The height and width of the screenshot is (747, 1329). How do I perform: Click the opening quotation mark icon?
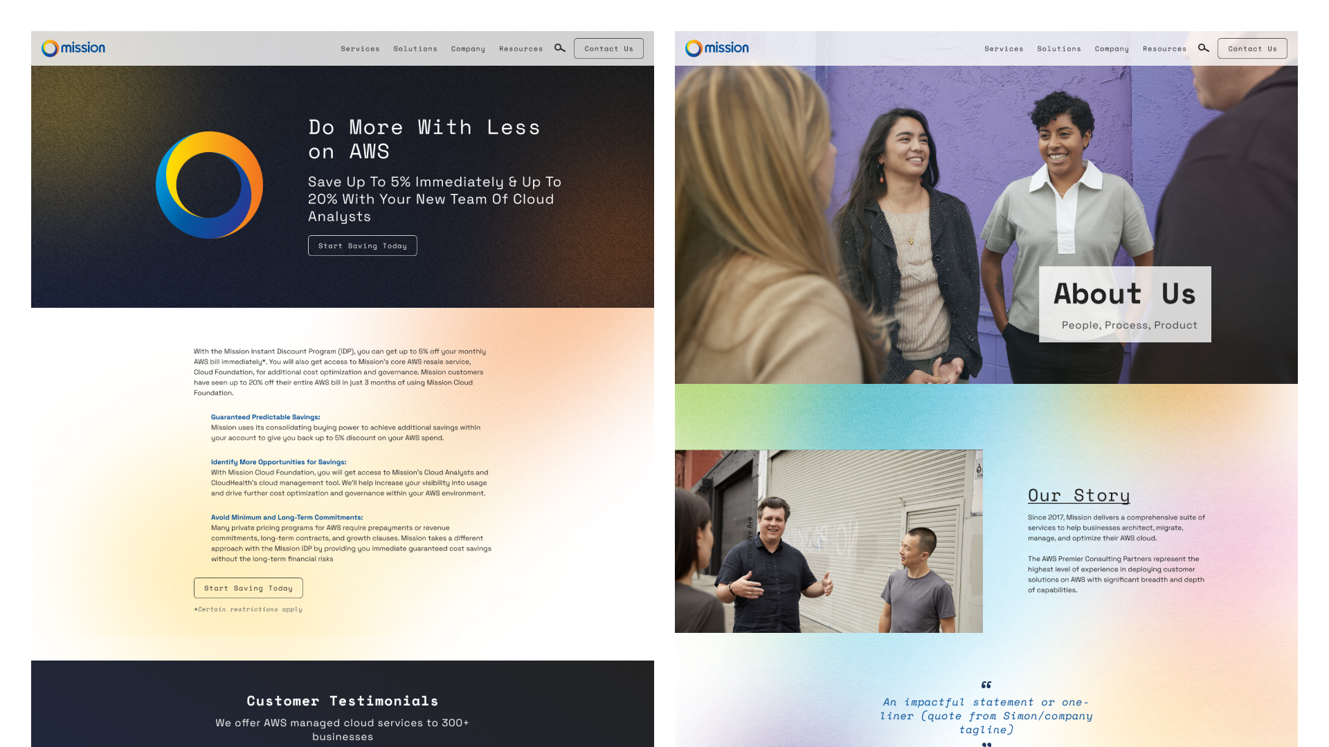(x=986, y=685)
